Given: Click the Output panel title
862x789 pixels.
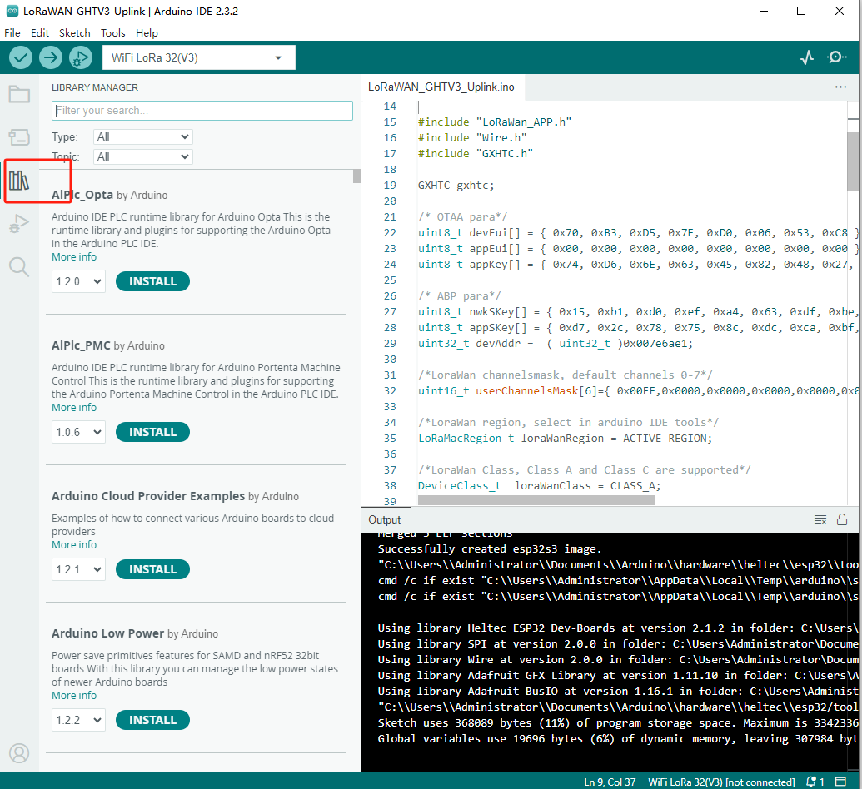Looking at the screenshot, I should [384, 520].
